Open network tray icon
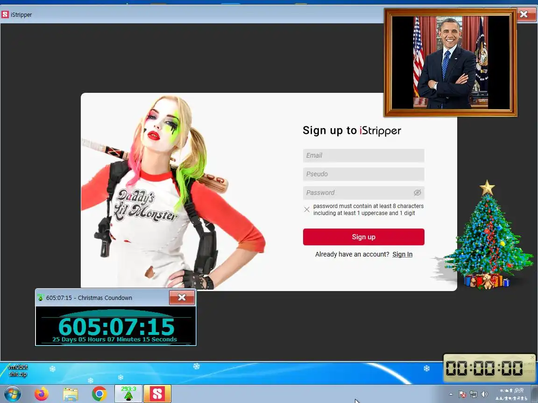Viewport: 538px width, 403px height. [x=474, y=395]
